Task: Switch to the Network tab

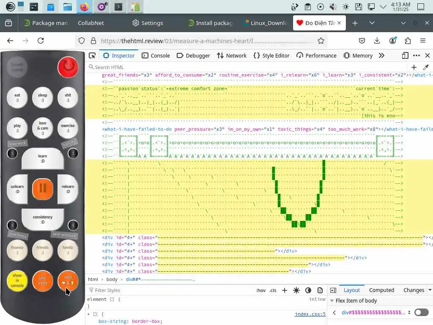Action: (x=232, y=55)
